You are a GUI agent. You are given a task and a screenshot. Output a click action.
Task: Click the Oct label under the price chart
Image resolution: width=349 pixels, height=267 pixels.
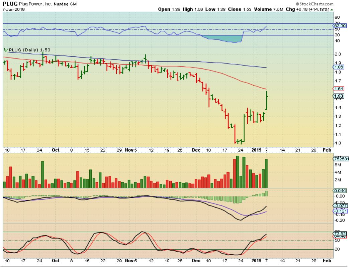tap(56, 150)
